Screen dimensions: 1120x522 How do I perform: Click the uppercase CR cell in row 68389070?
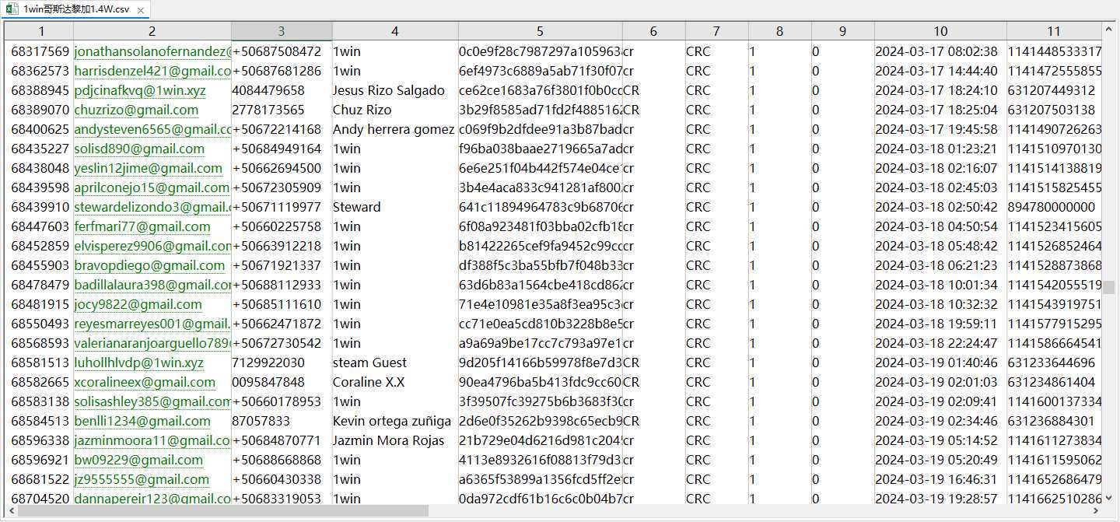click(653, 110)
